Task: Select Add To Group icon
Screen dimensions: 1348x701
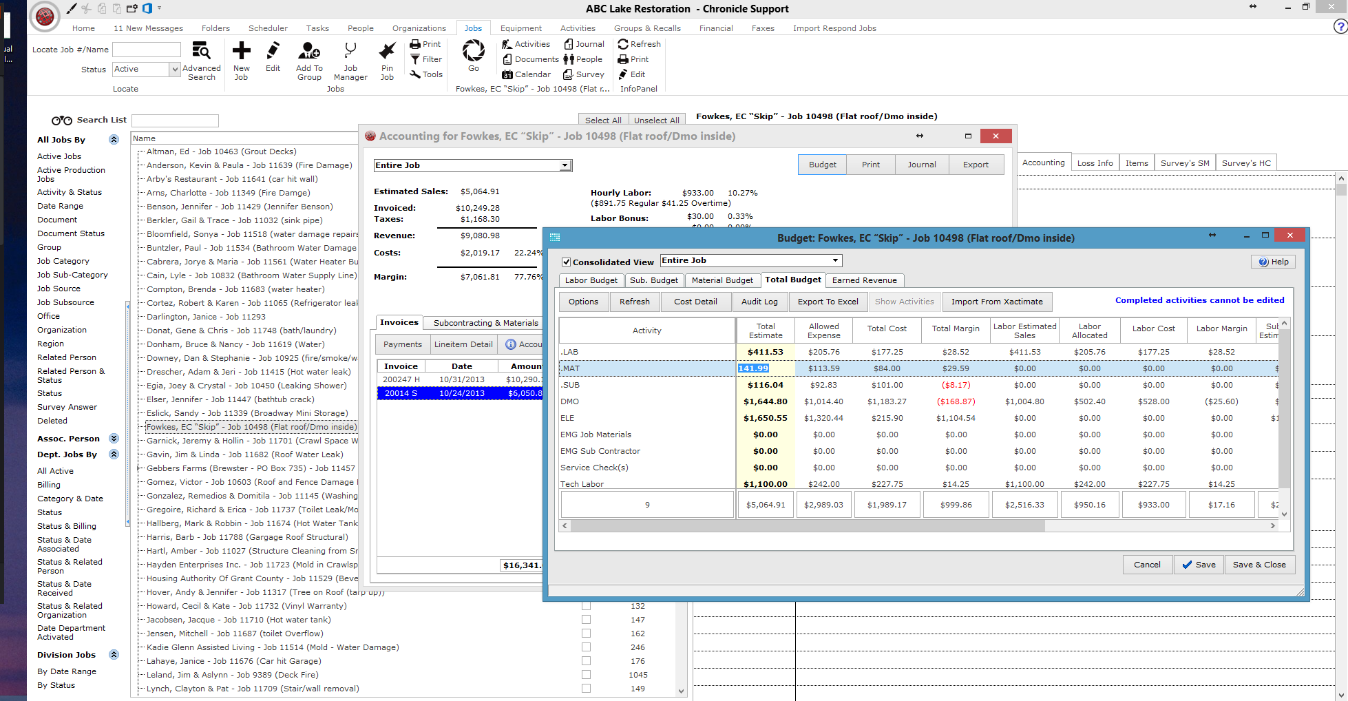Action: pyautogui.click(x=309, y=52)
